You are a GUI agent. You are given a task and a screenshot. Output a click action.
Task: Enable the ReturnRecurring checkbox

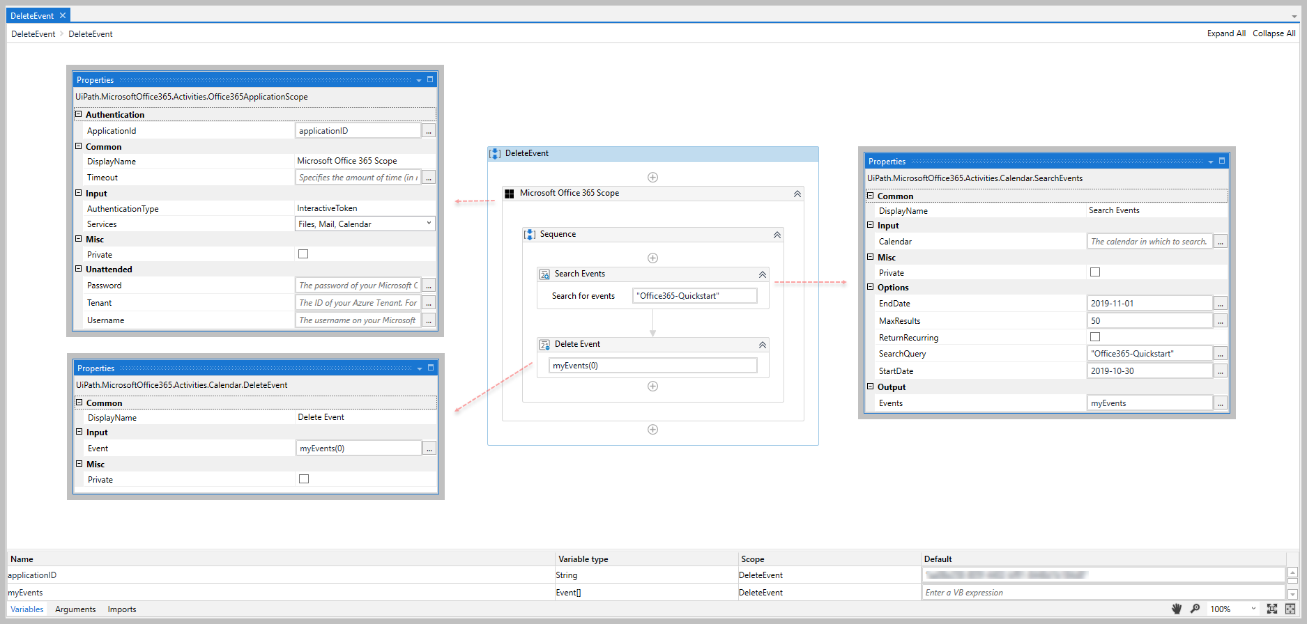tap(1095, 337)
